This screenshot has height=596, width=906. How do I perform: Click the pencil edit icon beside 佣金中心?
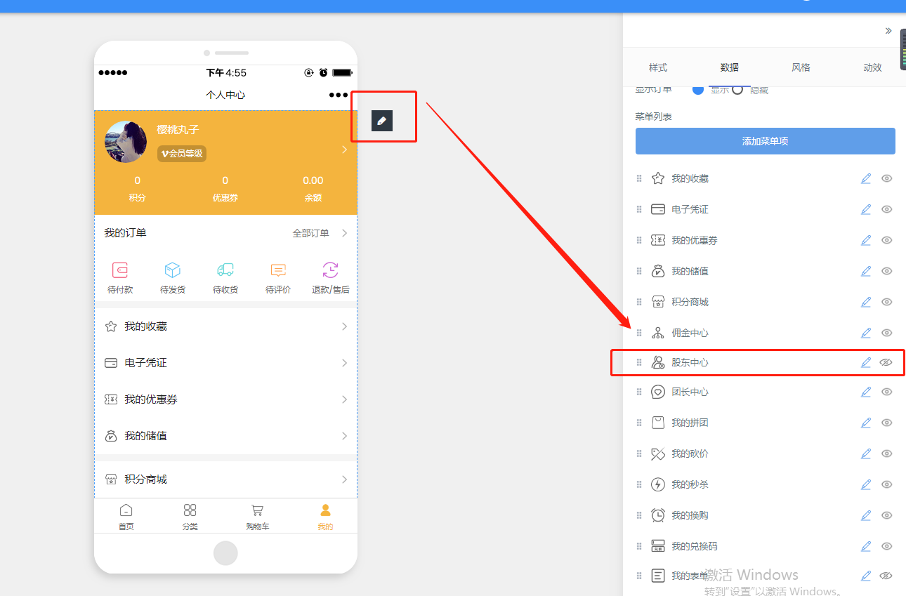click(x=865, y=333)
